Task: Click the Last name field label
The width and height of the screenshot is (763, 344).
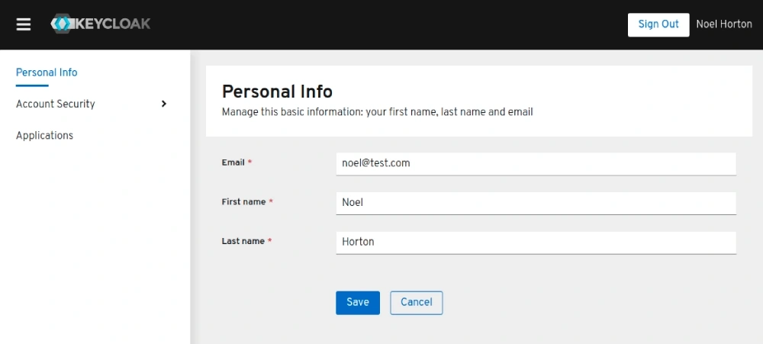Action: [x=243, y=241]
